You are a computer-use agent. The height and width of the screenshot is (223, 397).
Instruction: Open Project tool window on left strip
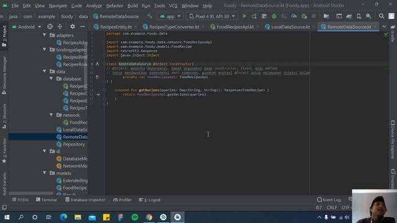4,36
